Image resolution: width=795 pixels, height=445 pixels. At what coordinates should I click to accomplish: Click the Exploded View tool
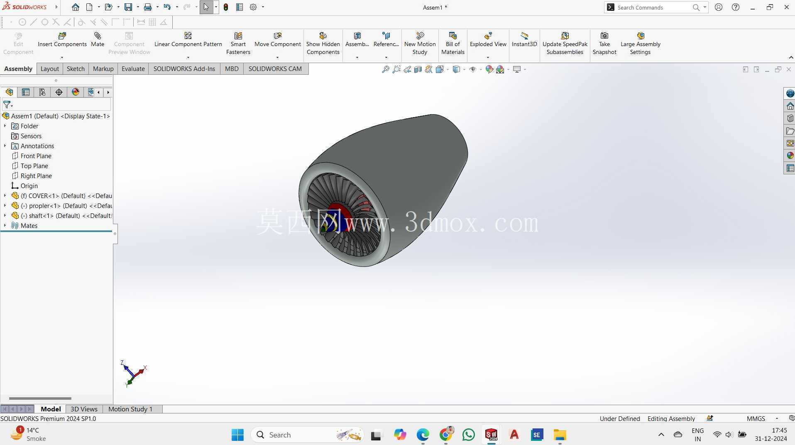(x=488, y=40)
